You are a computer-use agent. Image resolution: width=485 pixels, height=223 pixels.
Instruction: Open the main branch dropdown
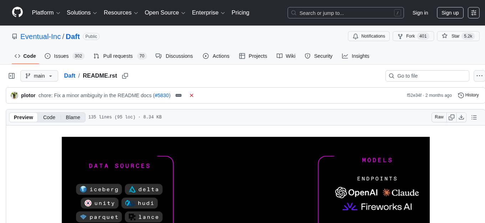(x=39, y=76)
